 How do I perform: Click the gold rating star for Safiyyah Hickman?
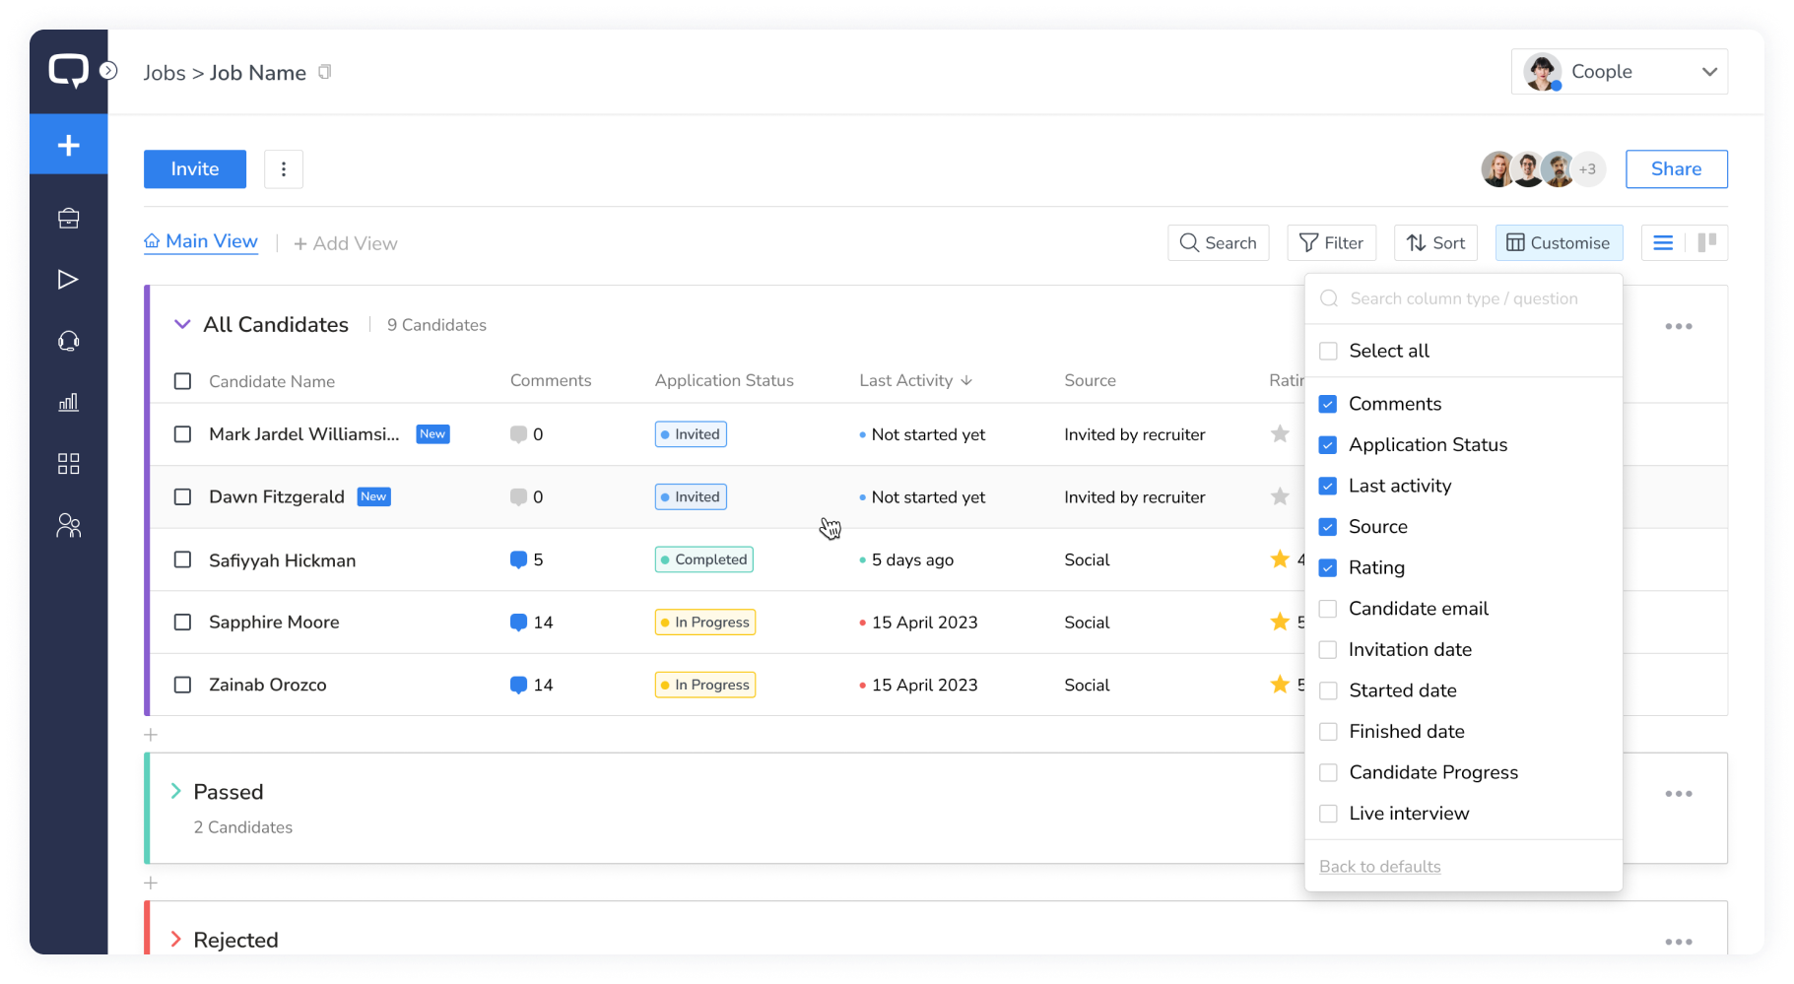1280,559
